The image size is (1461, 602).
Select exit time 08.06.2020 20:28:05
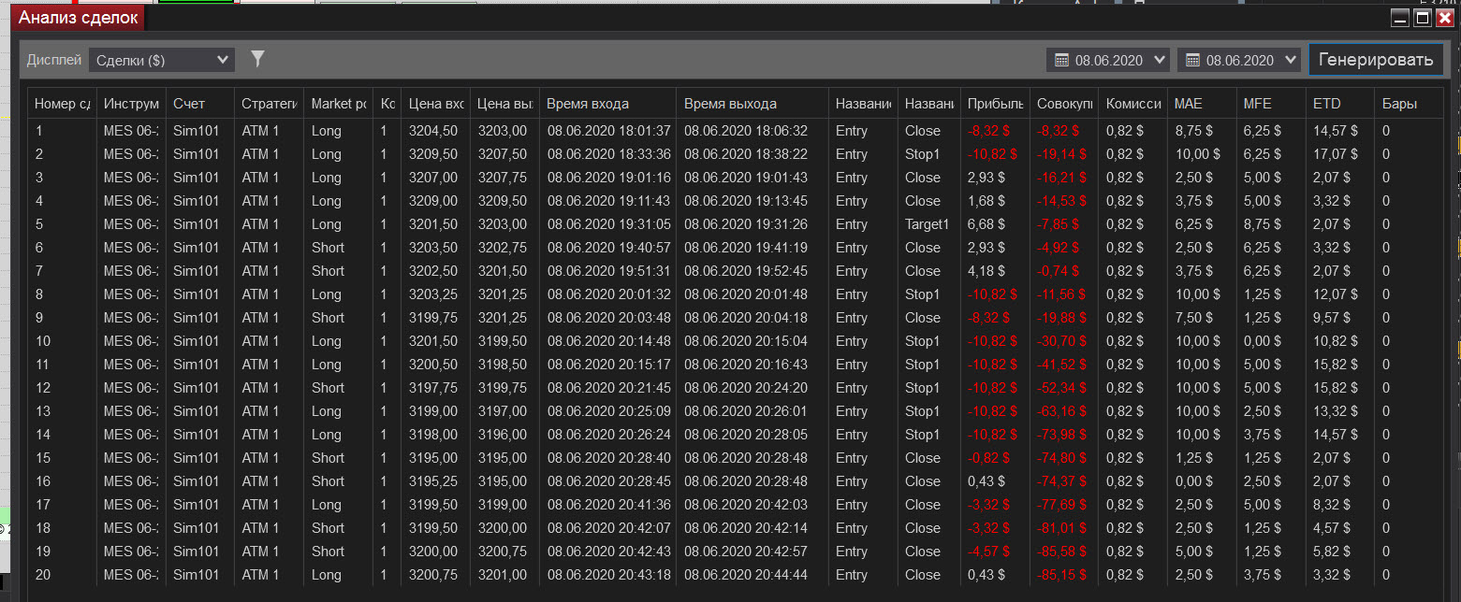pos(745,435)
